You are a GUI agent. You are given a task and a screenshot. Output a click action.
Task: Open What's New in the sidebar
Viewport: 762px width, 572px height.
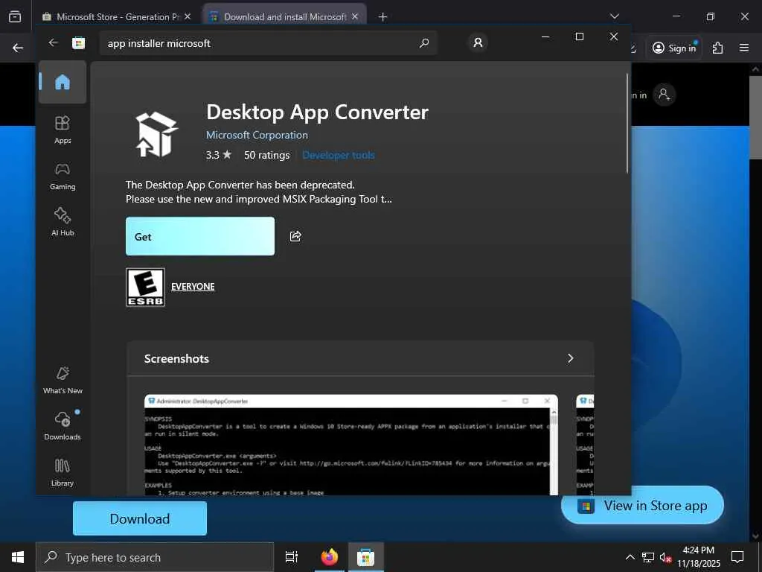coord(63,380)
